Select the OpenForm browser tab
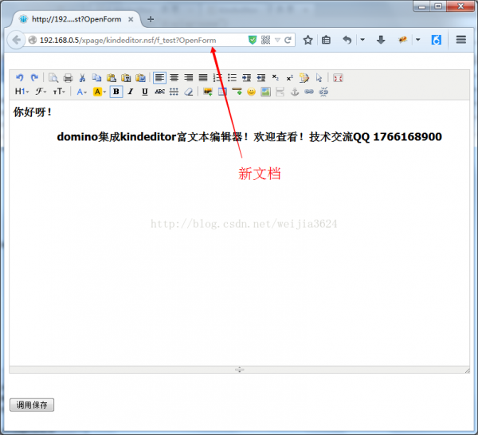This screenshot has width=478, height=435. coord(76,19)
